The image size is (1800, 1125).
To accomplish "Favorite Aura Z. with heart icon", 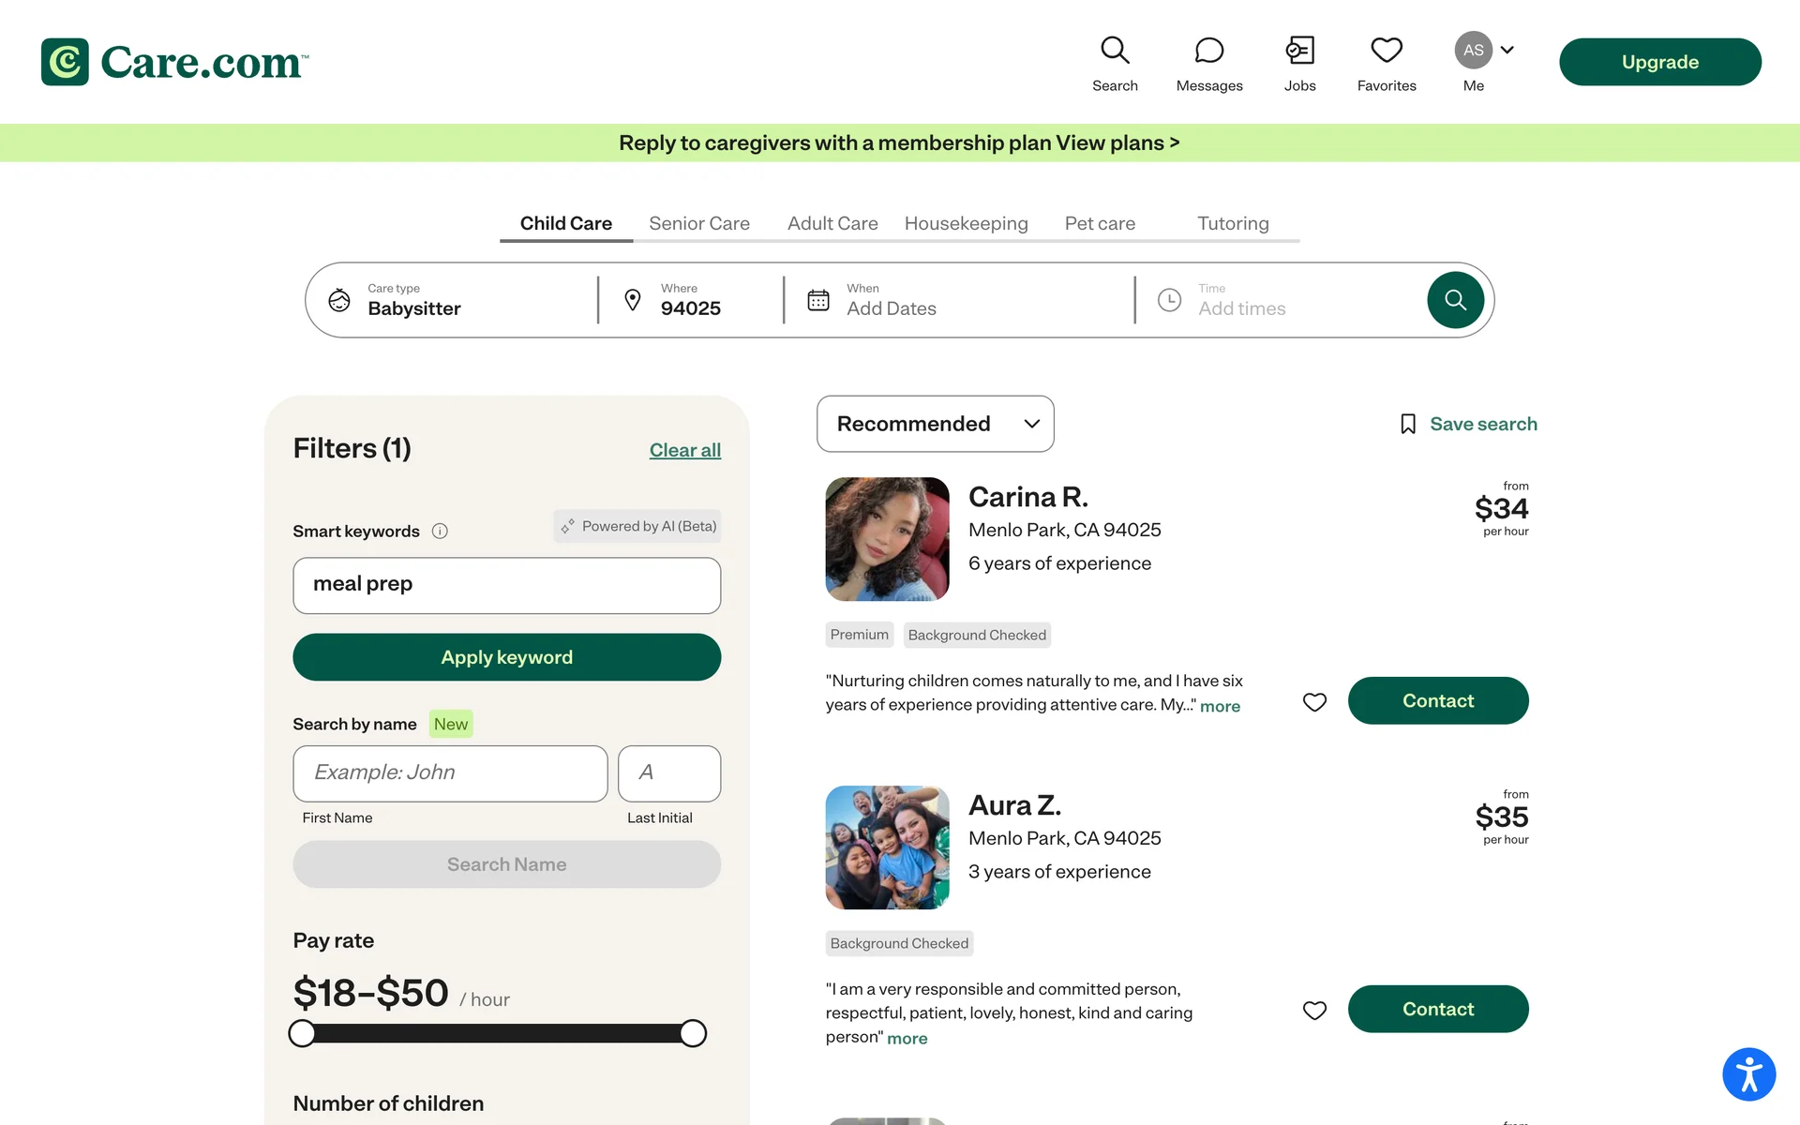I will click(x=1314, y=1011).
